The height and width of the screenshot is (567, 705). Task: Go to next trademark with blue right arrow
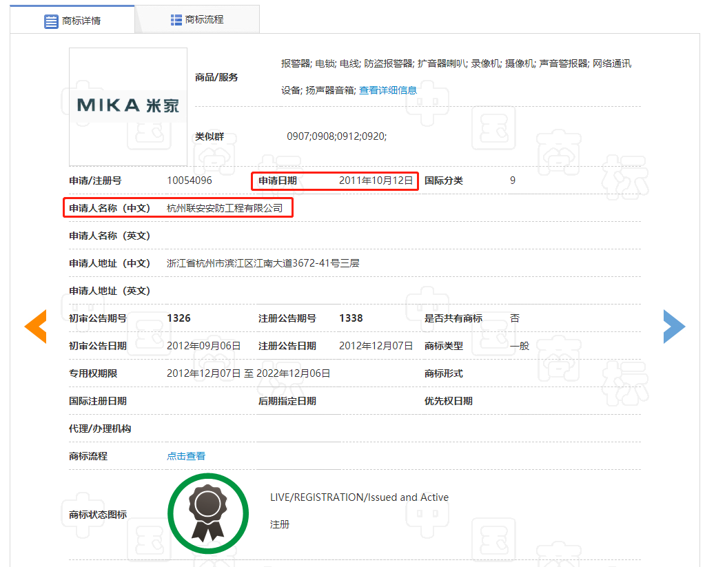(x=674, y=327)
